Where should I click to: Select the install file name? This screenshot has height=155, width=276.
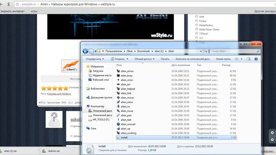pos(124,137)
